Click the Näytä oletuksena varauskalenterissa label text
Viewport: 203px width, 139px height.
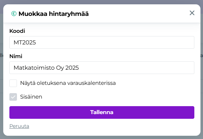68,83
